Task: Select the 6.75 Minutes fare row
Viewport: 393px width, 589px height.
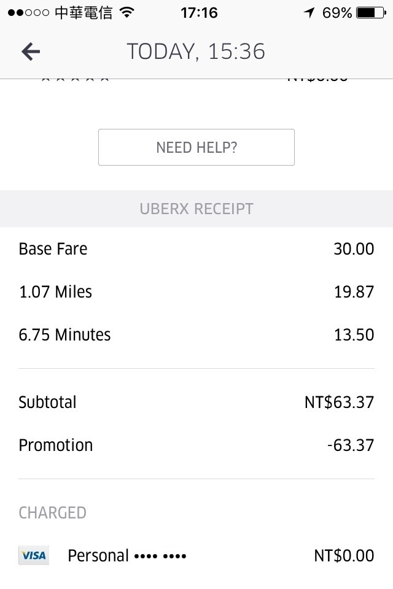Action: pyautogui.click(x=64, y=335)
